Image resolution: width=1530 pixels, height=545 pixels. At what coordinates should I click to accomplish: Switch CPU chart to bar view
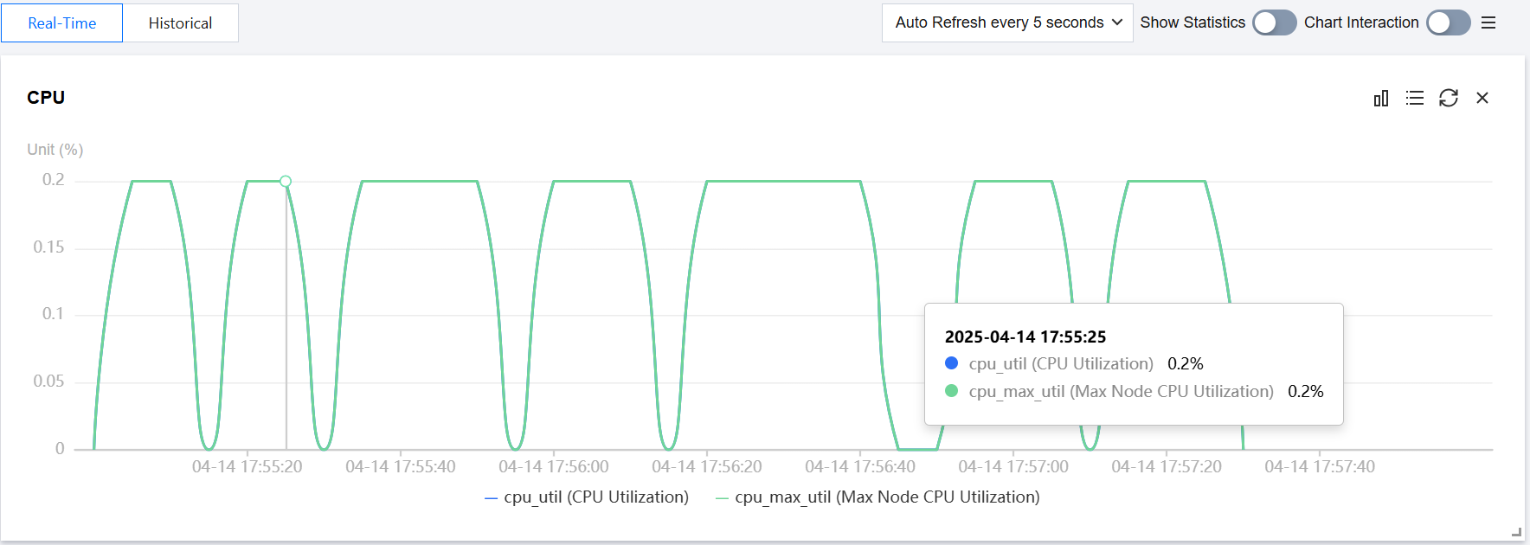[1381, 99]
